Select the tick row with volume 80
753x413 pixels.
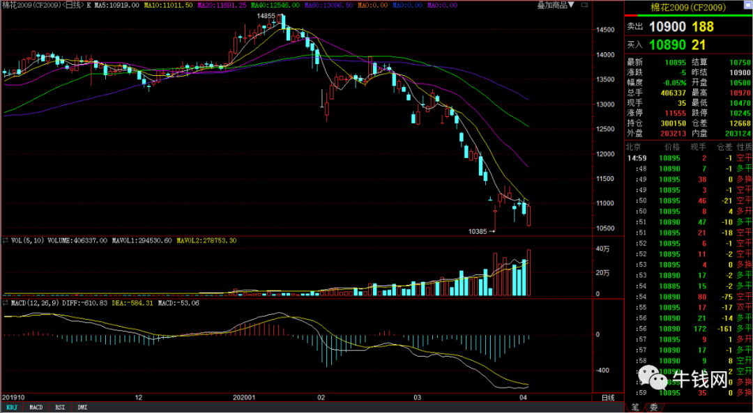click(689, 297)
